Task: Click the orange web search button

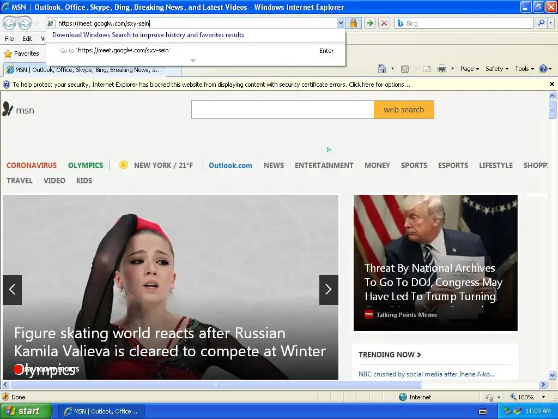Action: (x=404, y=110)
